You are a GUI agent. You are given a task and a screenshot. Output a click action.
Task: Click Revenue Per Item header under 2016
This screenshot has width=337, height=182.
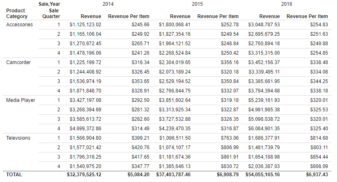click(x=307, y=16)
